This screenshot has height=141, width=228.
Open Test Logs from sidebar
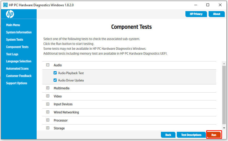coord(12,54)
